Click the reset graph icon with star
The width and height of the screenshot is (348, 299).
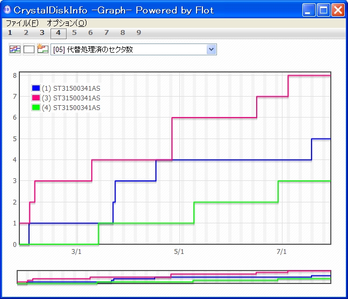click(x=43, y=49)
